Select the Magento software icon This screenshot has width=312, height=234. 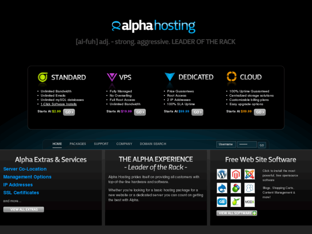tap(236, 174)
